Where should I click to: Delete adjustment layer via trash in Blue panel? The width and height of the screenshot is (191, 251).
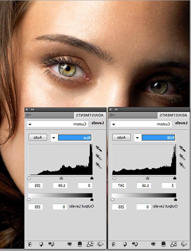pyautogui.click(x=30, y=244)
